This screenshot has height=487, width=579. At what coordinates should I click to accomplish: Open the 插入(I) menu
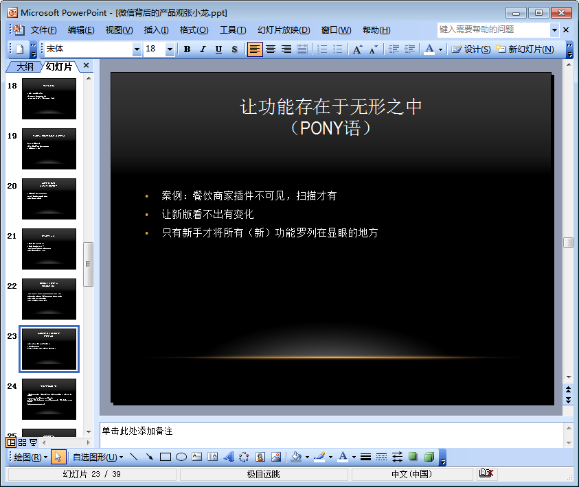156,30
